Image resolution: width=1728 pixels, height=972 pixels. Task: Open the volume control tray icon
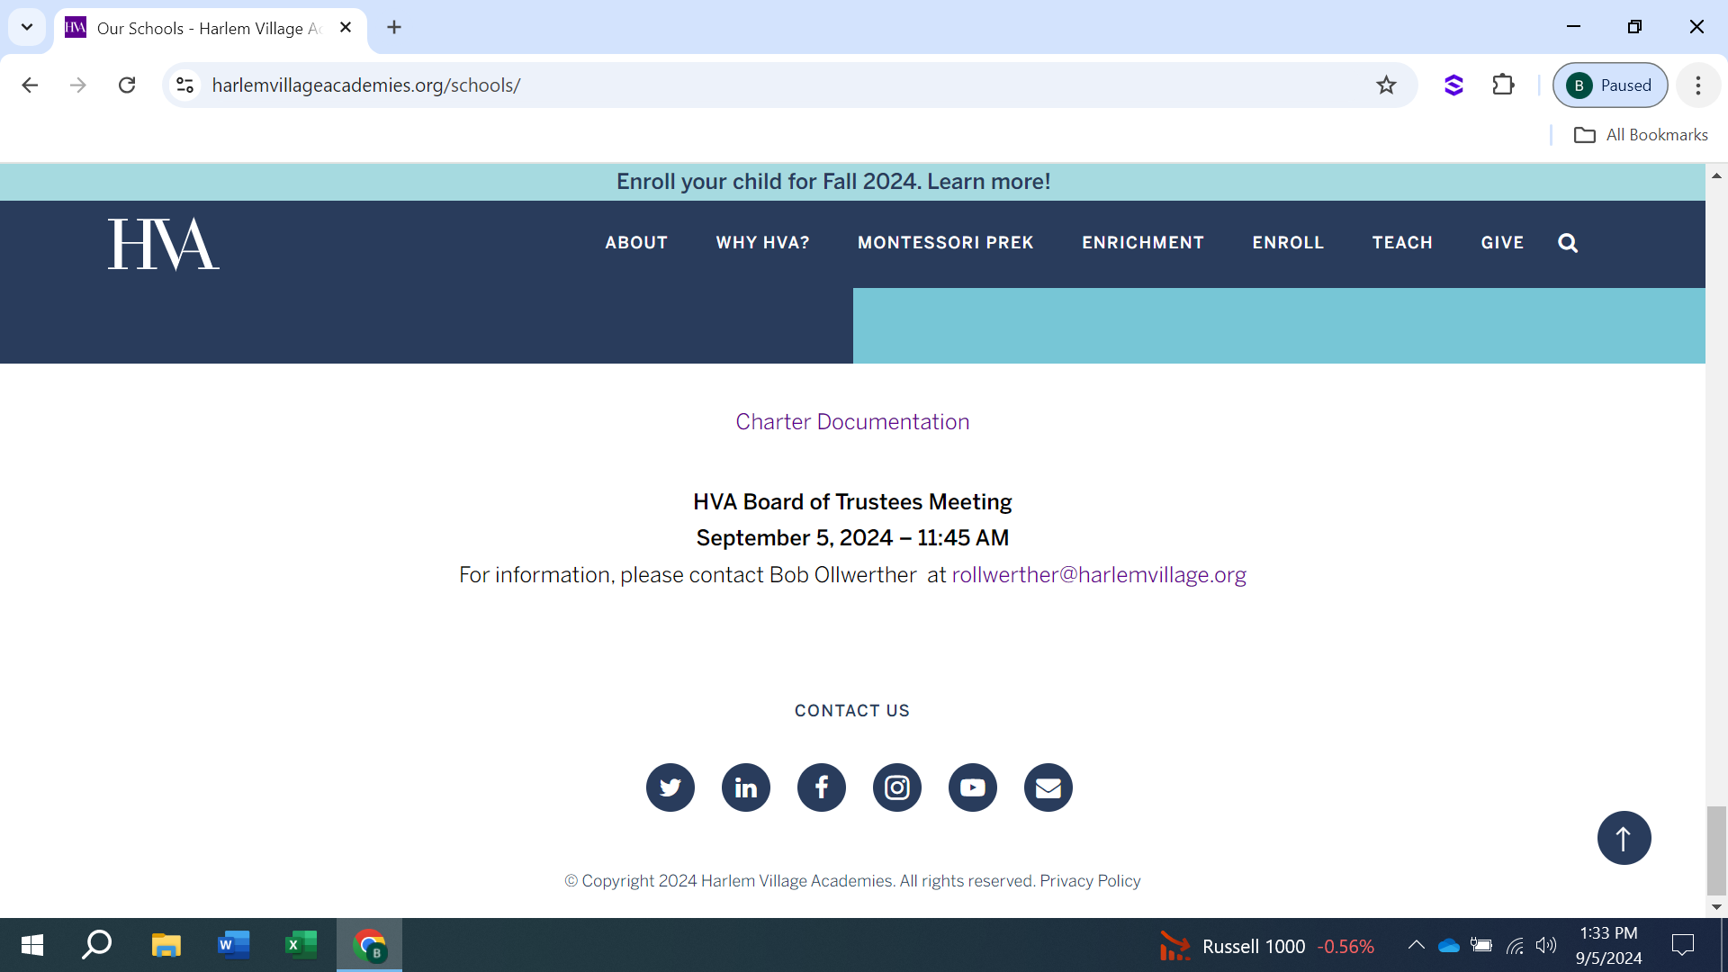[x=1546, y=945]
